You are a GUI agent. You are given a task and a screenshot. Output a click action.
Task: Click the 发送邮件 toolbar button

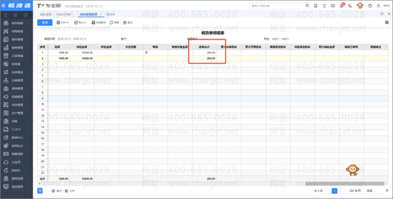[98, 23]
